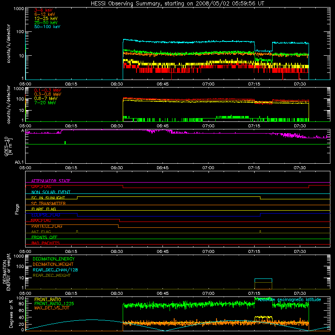335x335 pixels.
Task: Pick the "FRONTS_OFF" flag label
Action: [x=44, y=237]
